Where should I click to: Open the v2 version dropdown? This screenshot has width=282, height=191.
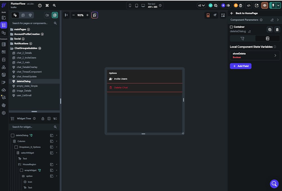201,5
